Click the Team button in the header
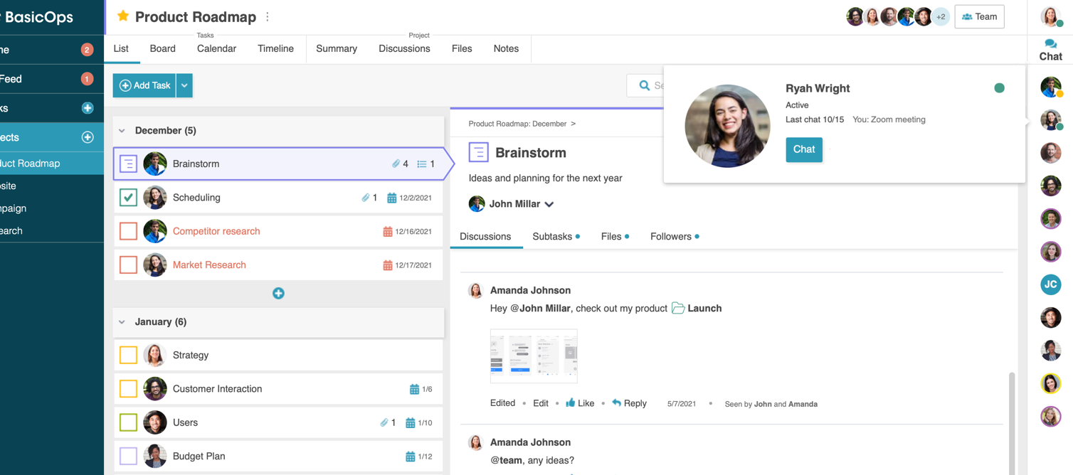 coord(979,16)
